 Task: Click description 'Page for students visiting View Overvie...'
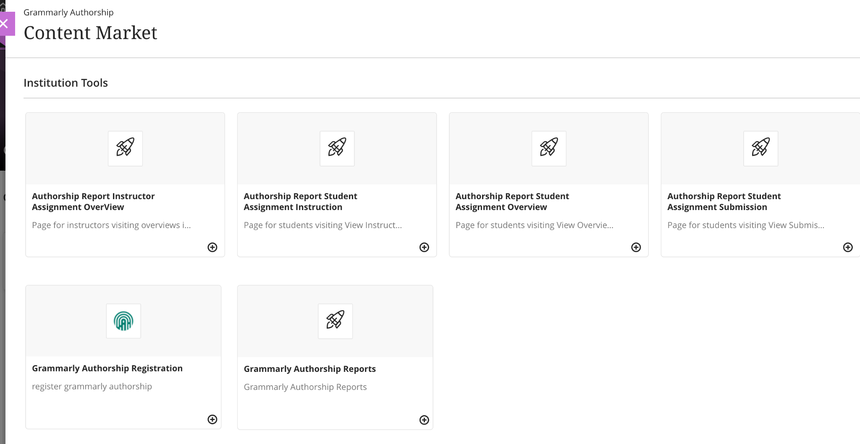534,225
